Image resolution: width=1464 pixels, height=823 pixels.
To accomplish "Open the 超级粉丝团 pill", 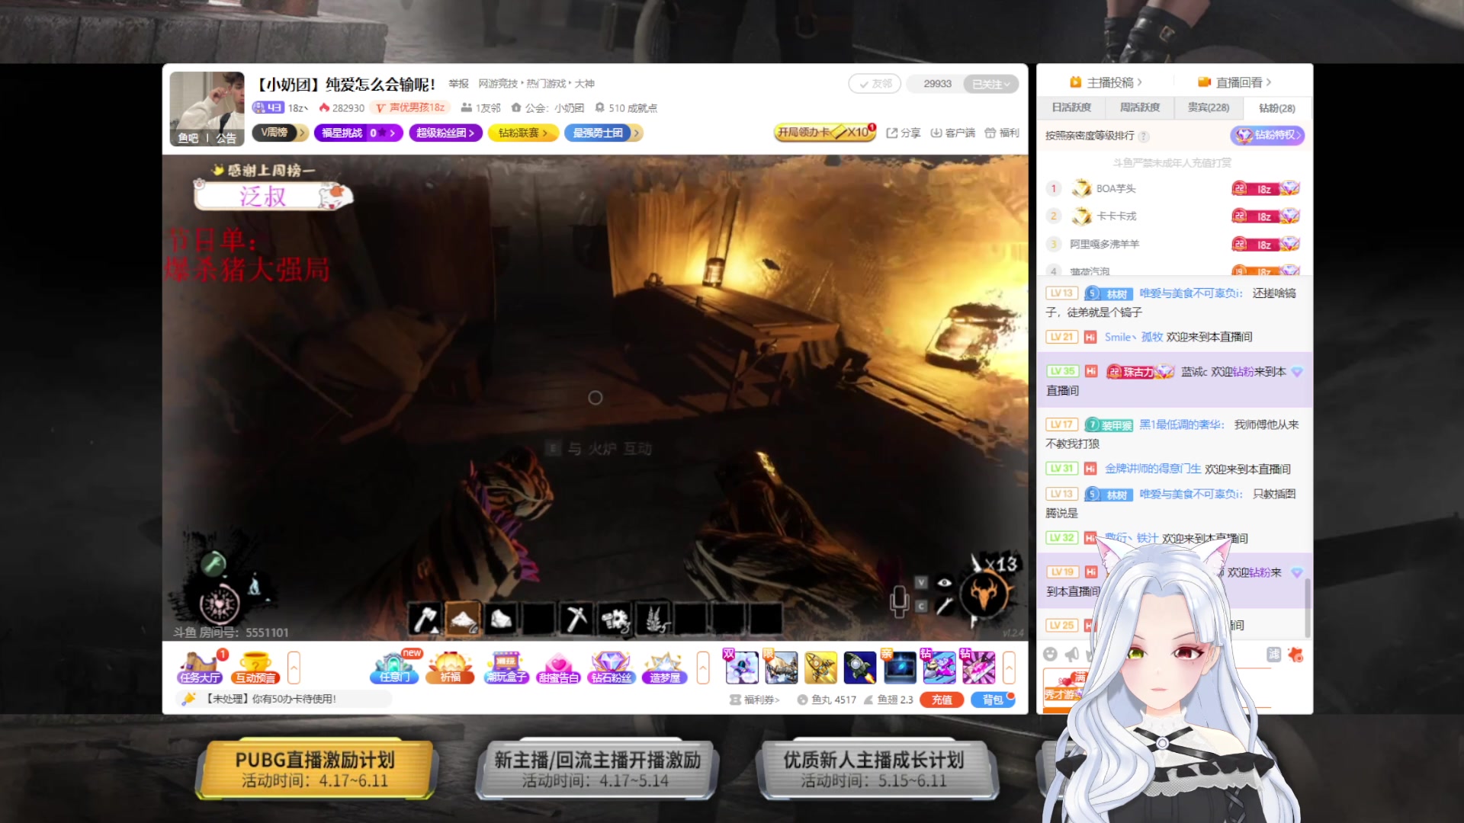I will pyautogui.click(x=445, y=133).
